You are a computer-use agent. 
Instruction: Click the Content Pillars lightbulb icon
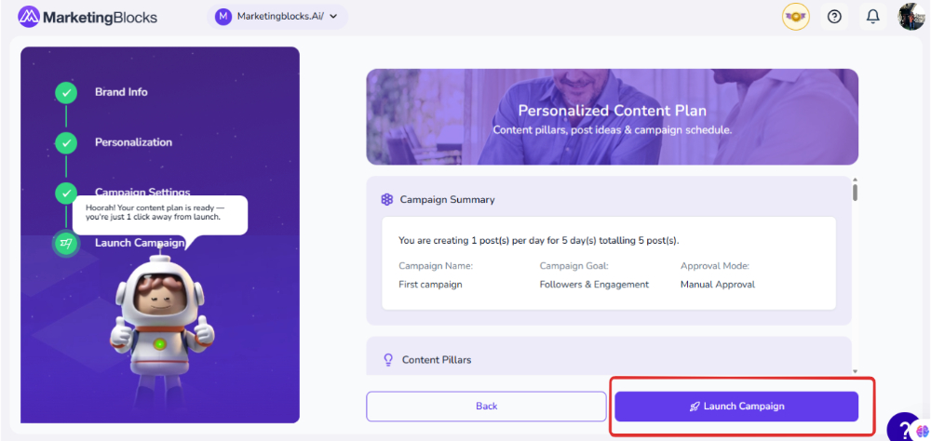388,359
